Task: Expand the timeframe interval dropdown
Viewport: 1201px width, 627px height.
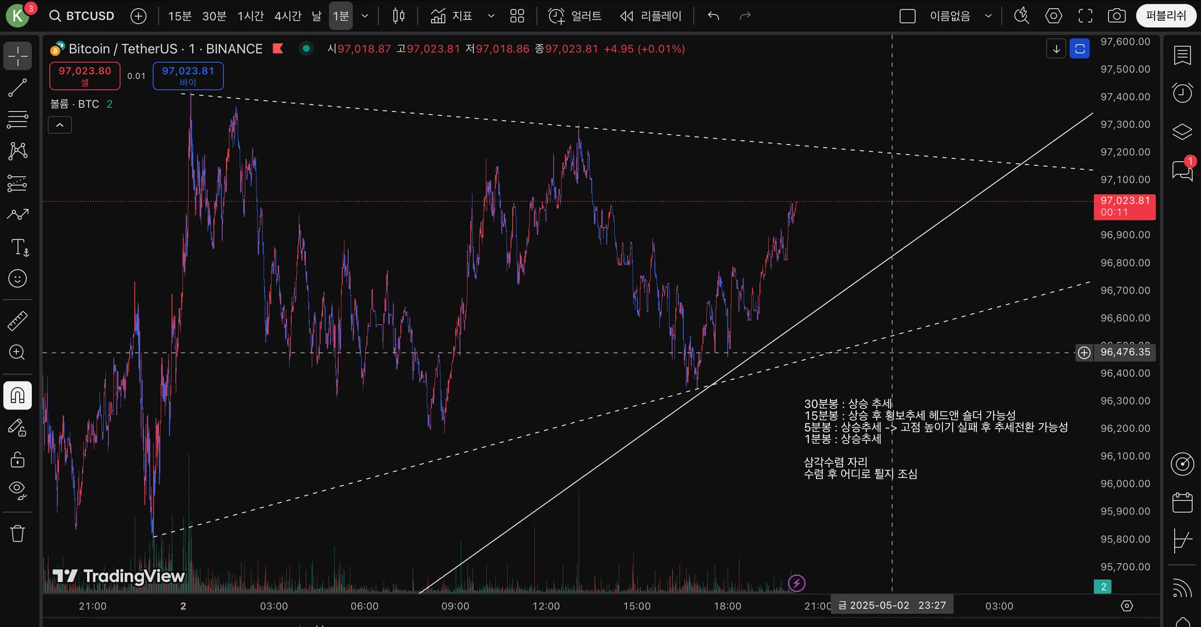Action: coord(365,16)
